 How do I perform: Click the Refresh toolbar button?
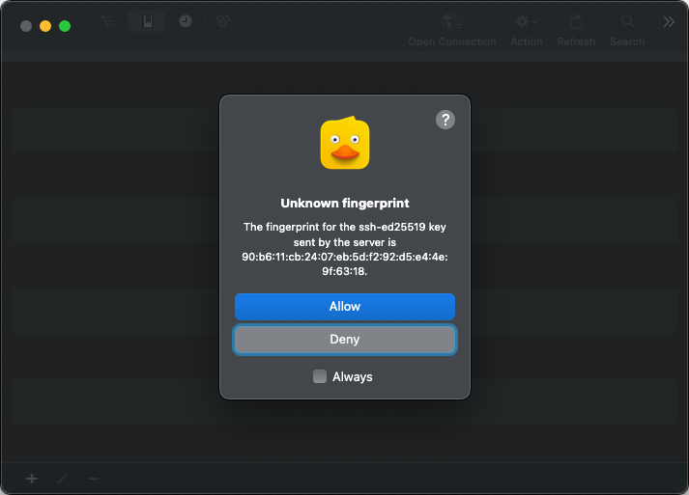point(576,30)
